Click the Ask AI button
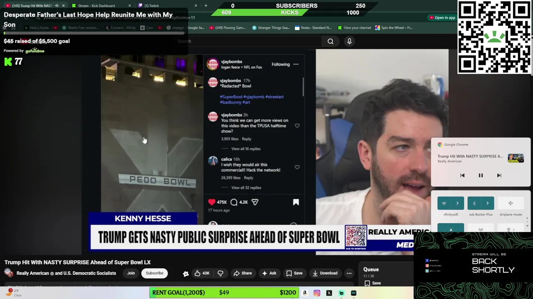533x299 pixels. pos(269,273)
